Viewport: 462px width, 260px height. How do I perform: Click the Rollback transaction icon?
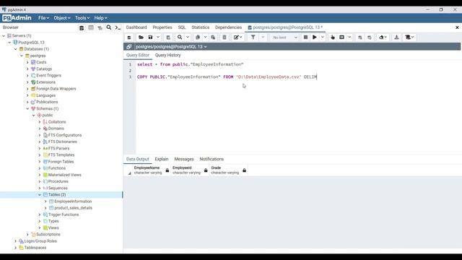(370, 38)
